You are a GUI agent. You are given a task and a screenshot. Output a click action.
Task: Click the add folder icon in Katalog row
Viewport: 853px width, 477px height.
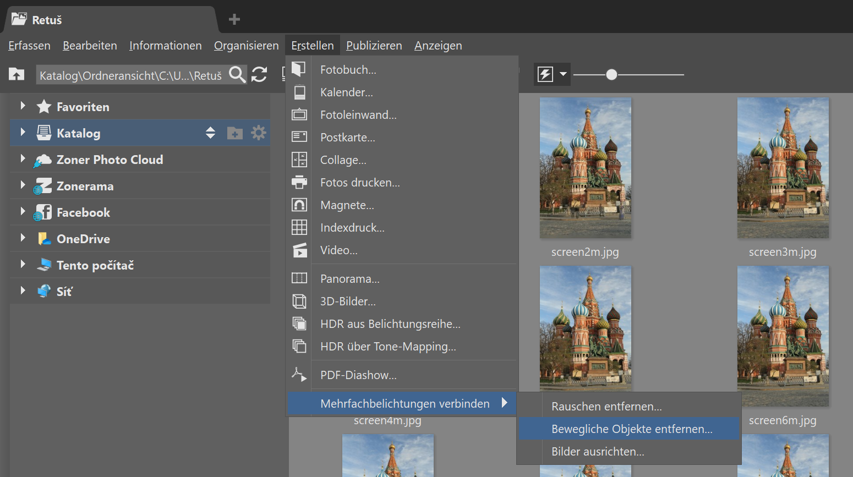tap(235, 133)
